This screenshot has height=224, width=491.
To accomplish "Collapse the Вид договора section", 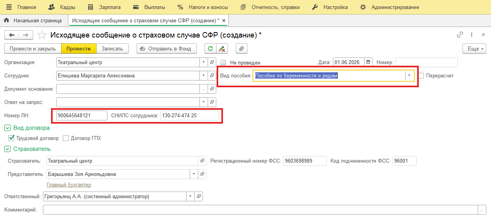I will (x=7, y=127).
